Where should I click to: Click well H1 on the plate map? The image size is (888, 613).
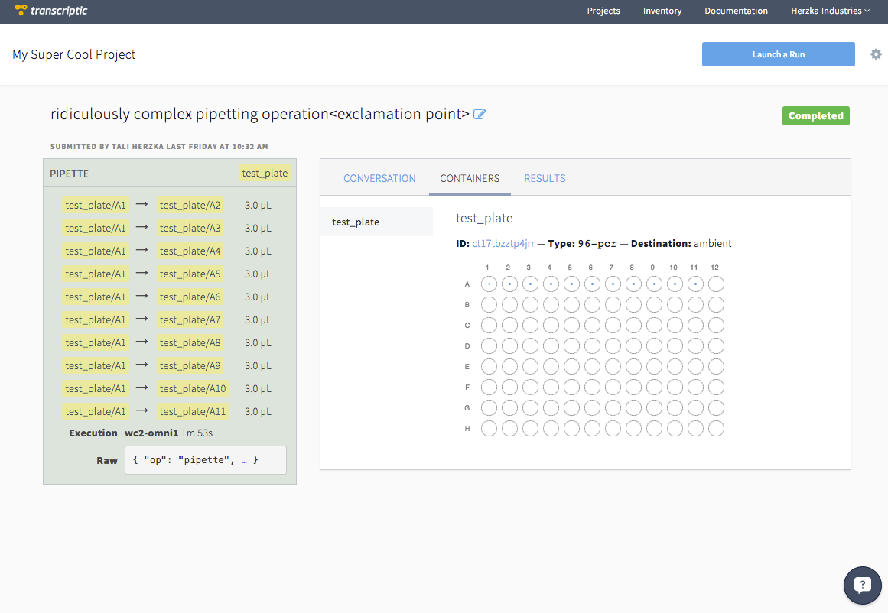[x=488, y=429]
